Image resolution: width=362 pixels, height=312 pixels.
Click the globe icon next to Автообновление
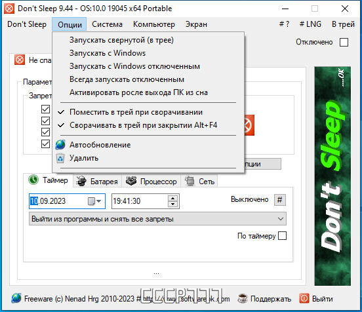pyautogui.click(x=60, y=145)
